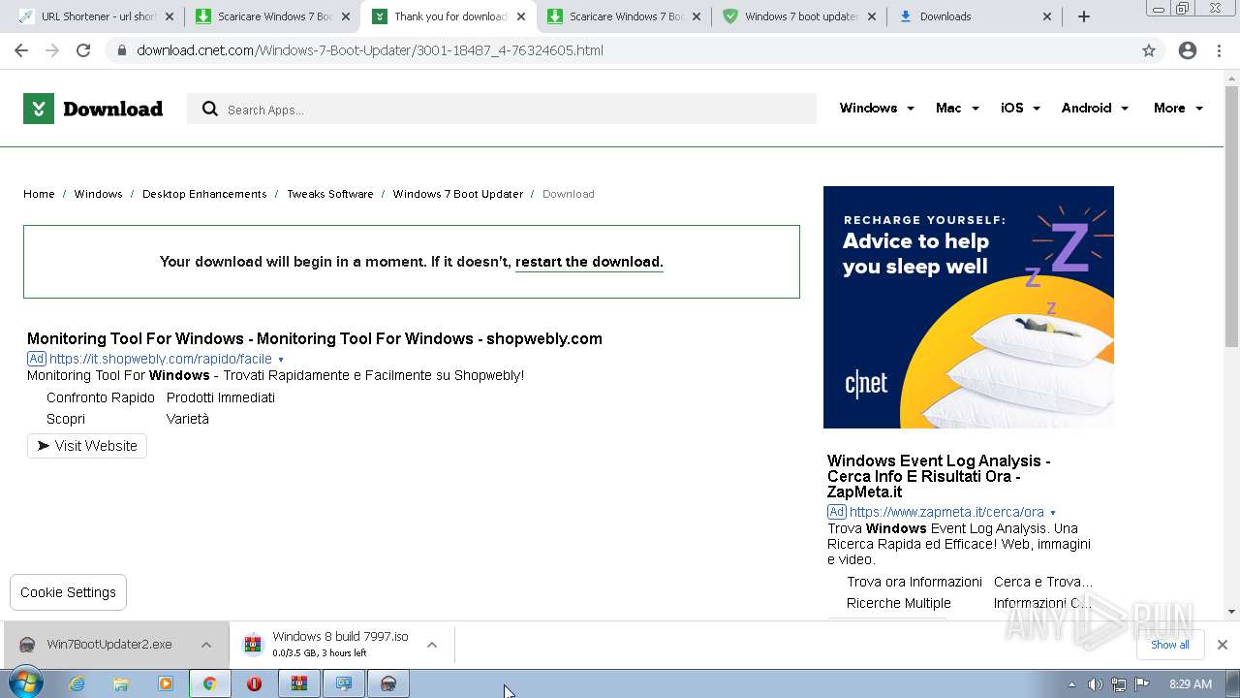Click Prodotti Immediati ad link

point(221,397)
